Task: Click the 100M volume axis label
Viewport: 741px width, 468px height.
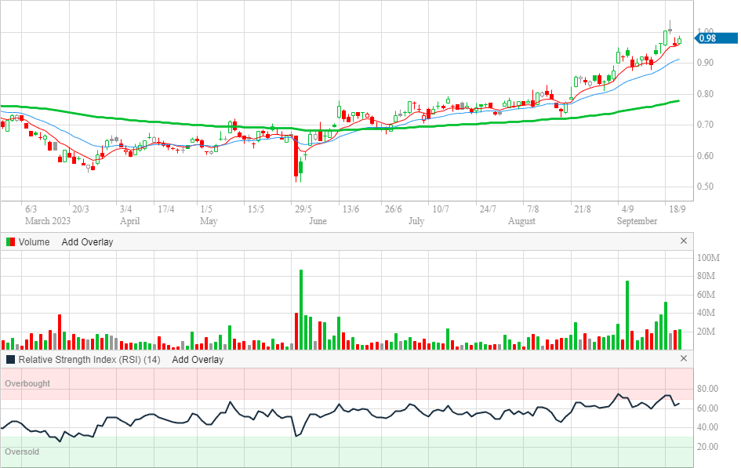Action: tap(709, 258)
